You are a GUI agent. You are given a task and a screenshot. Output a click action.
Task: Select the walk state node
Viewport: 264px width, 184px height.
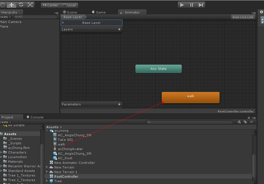click(191, 97)
